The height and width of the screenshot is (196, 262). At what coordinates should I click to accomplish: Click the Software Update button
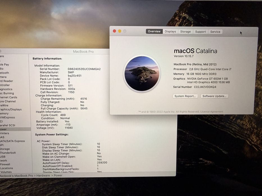[214, 96]
